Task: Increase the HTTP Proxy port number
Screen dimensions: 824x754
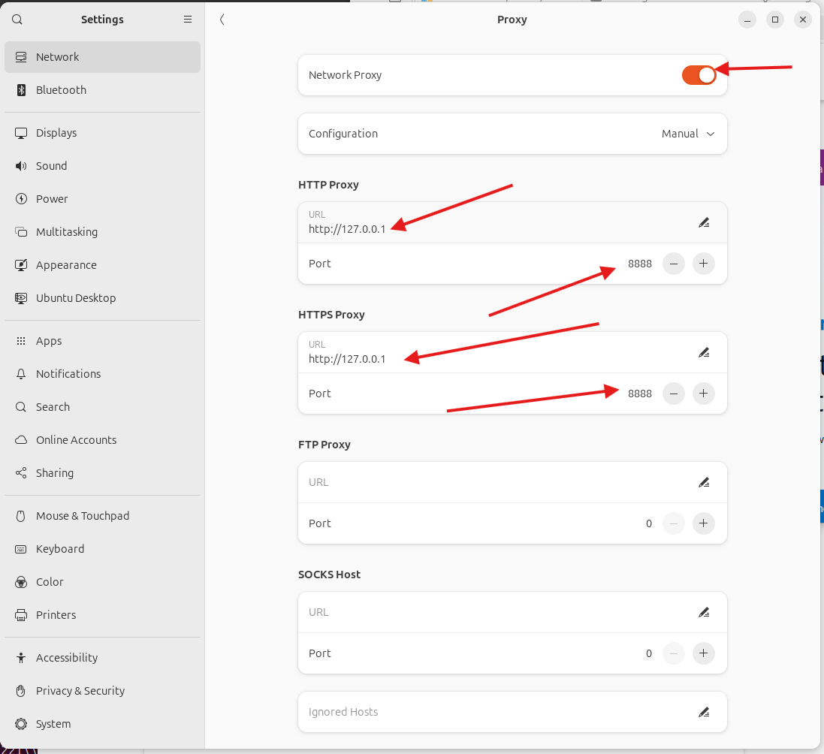Action: click(x=703, y=264)
